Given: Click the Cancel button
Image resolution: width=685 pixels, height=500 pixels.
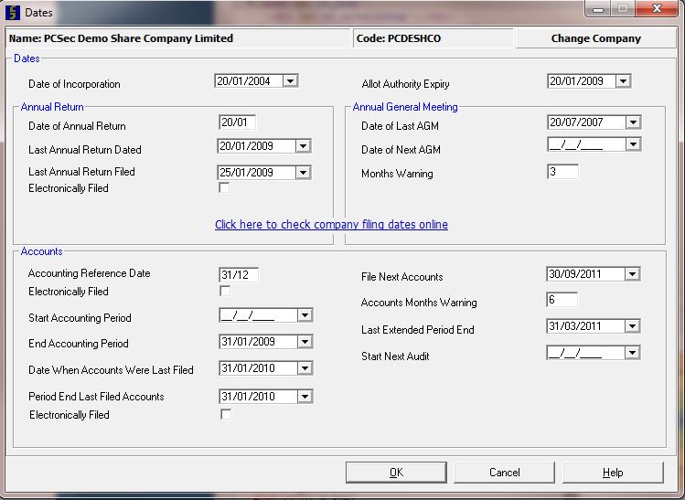Looking at the screenshot, I should tap(505, 473).
